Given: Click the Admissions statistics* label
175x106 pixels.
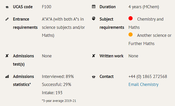Looking at the screenshot, I should 23,81.
